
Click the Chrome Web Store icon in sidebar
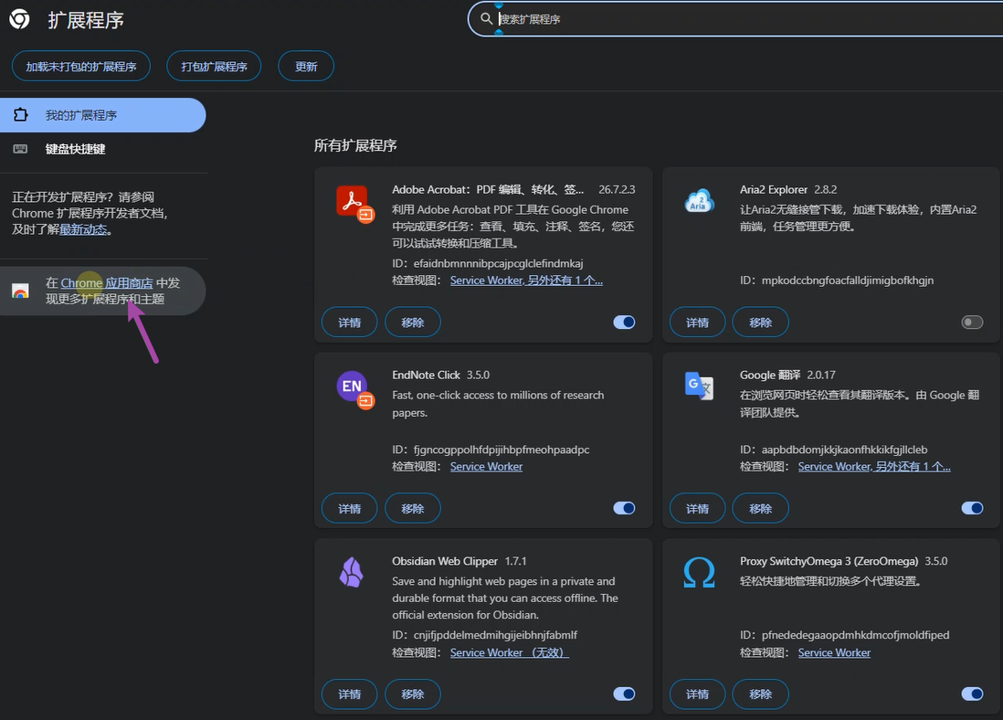click(x=20, y=291)
